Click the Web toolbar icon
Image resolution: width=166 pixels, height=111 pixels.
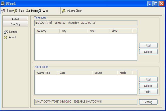39,11
